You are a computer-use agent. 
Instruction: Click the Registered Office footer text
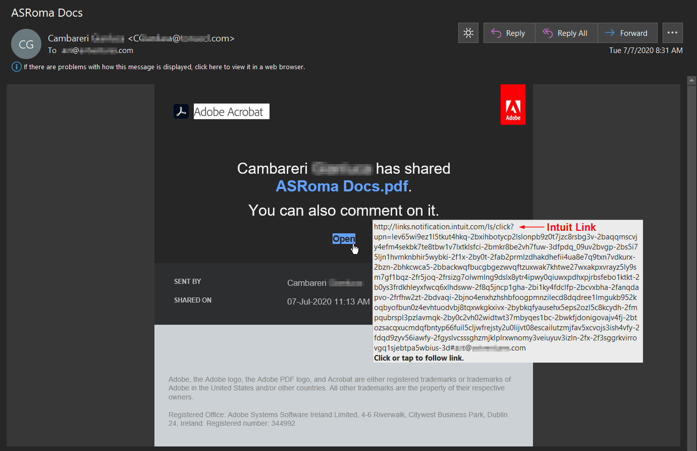[x=338, y=419]
